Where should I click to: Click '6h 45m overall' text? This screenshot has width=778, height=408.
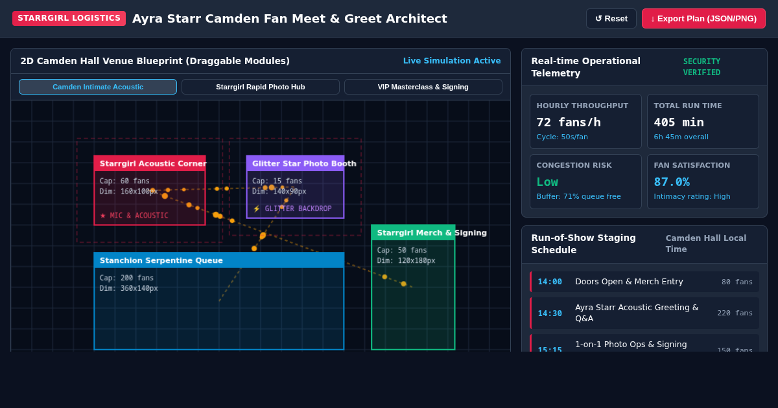tap(681, 137)
